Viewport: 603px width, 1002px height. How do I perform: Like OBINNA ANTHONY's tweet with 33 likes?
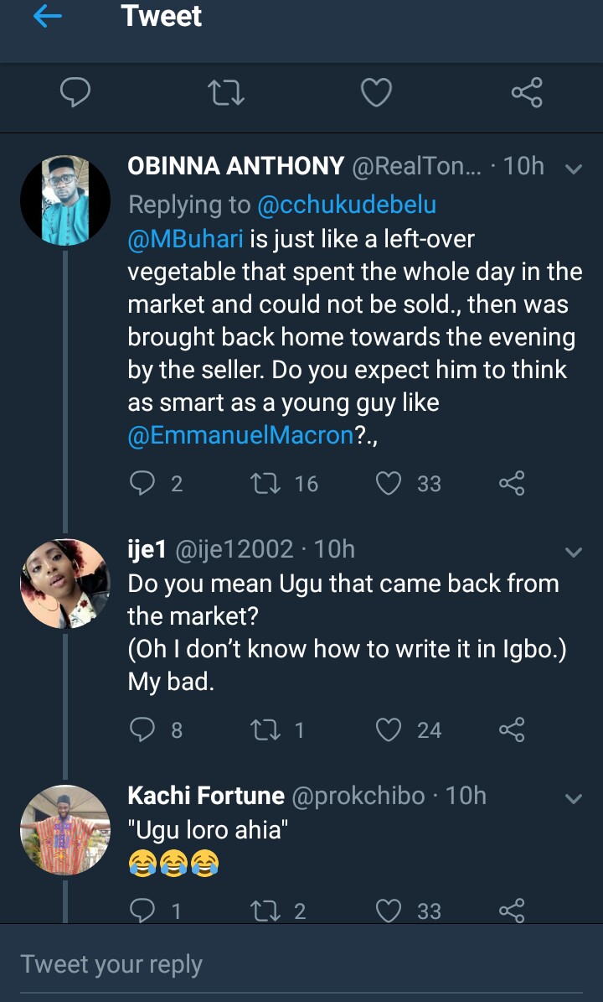pyautogui.click(x=389, y=483)
